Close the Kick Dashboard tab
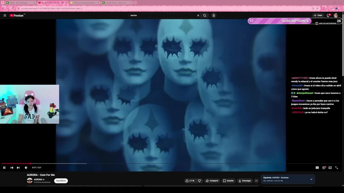Image resolution: width=344 pixels, height=193 pixels. coord(34,3)
